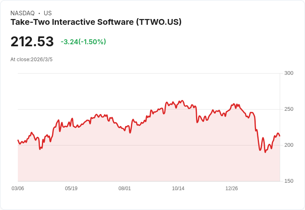Click the -3.24(-1.50%) price change
The width and height of the screenshot is (305, 210).
coord(83,42)
